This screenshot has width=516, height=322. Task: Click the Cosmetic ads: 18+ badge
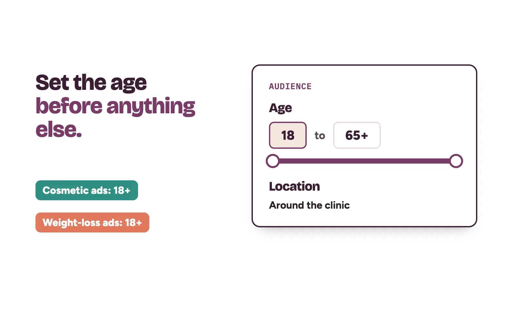(87, 190)
